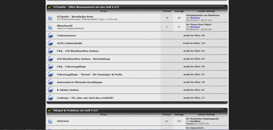Open the Wheelworld forum link
This screenshot has height=130, width=273.
(x=65, y=26)
